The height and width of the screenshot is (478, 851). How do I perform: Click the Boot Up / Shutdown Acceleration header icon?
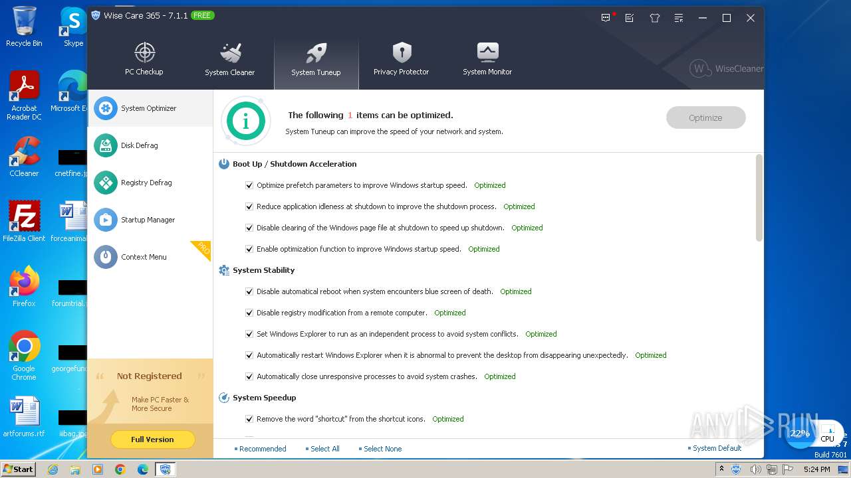pos(224,164)
